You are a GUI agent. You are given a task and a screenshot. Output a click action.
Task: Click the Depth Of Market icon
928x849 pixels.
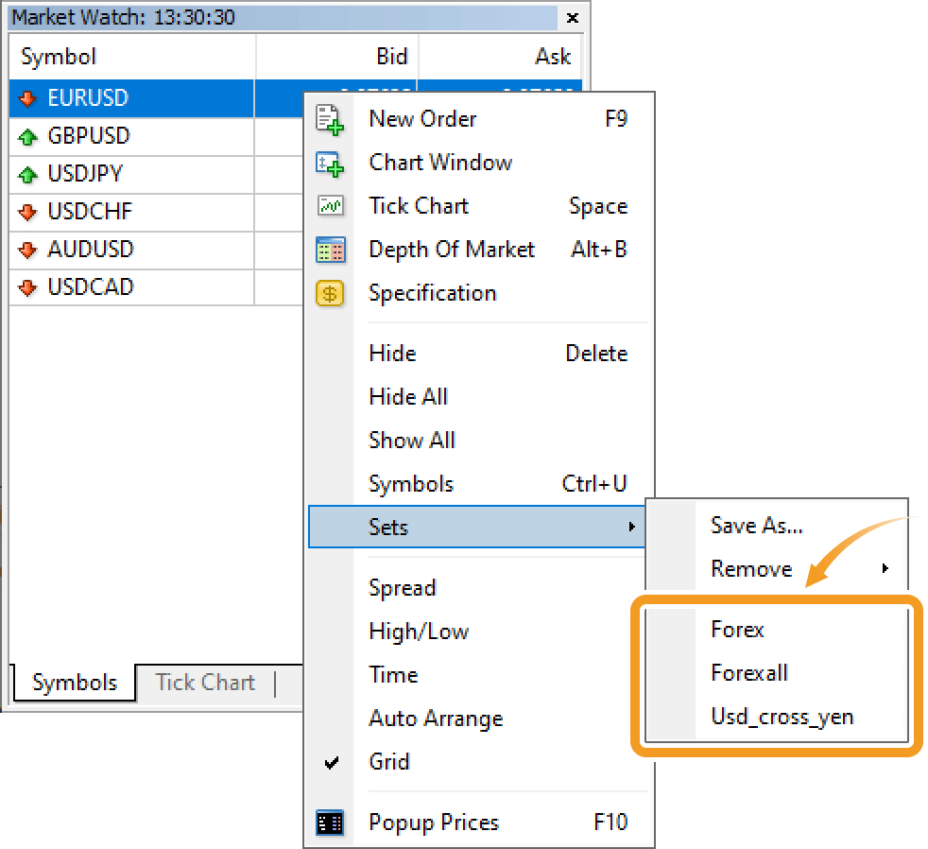pos(330,250)
